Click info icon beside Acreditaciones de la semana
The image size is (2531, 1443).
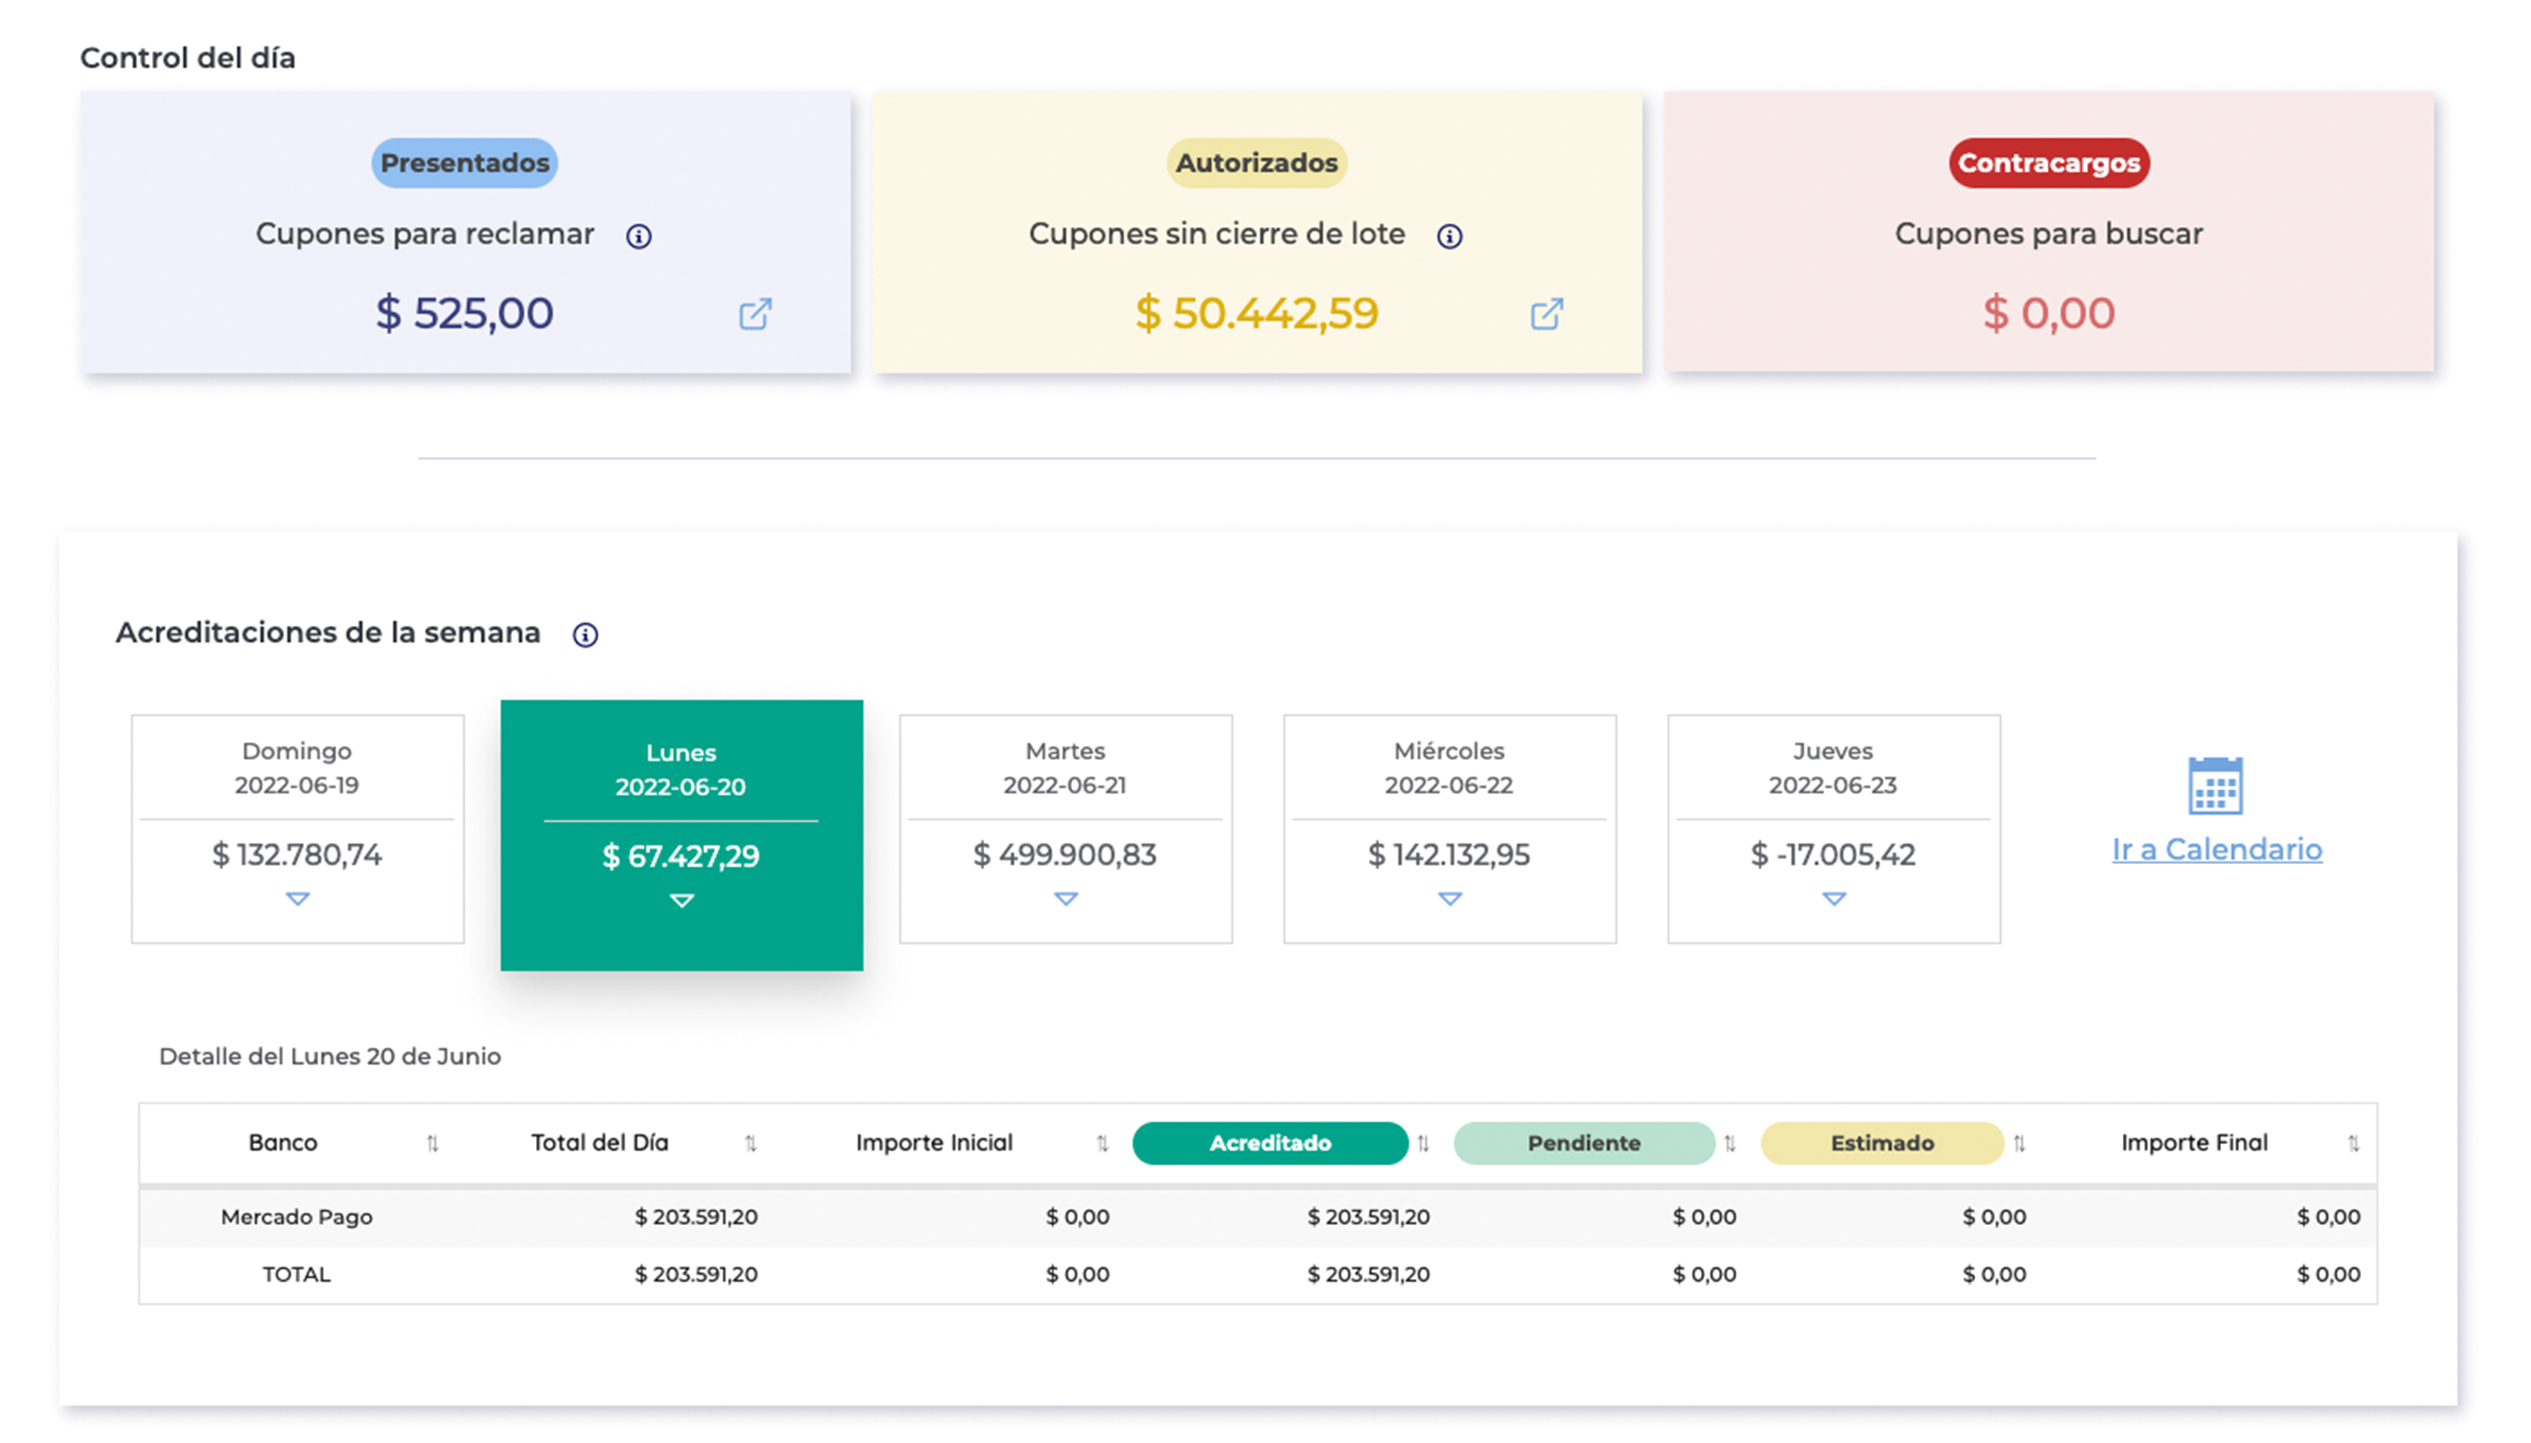pos(586,634)
